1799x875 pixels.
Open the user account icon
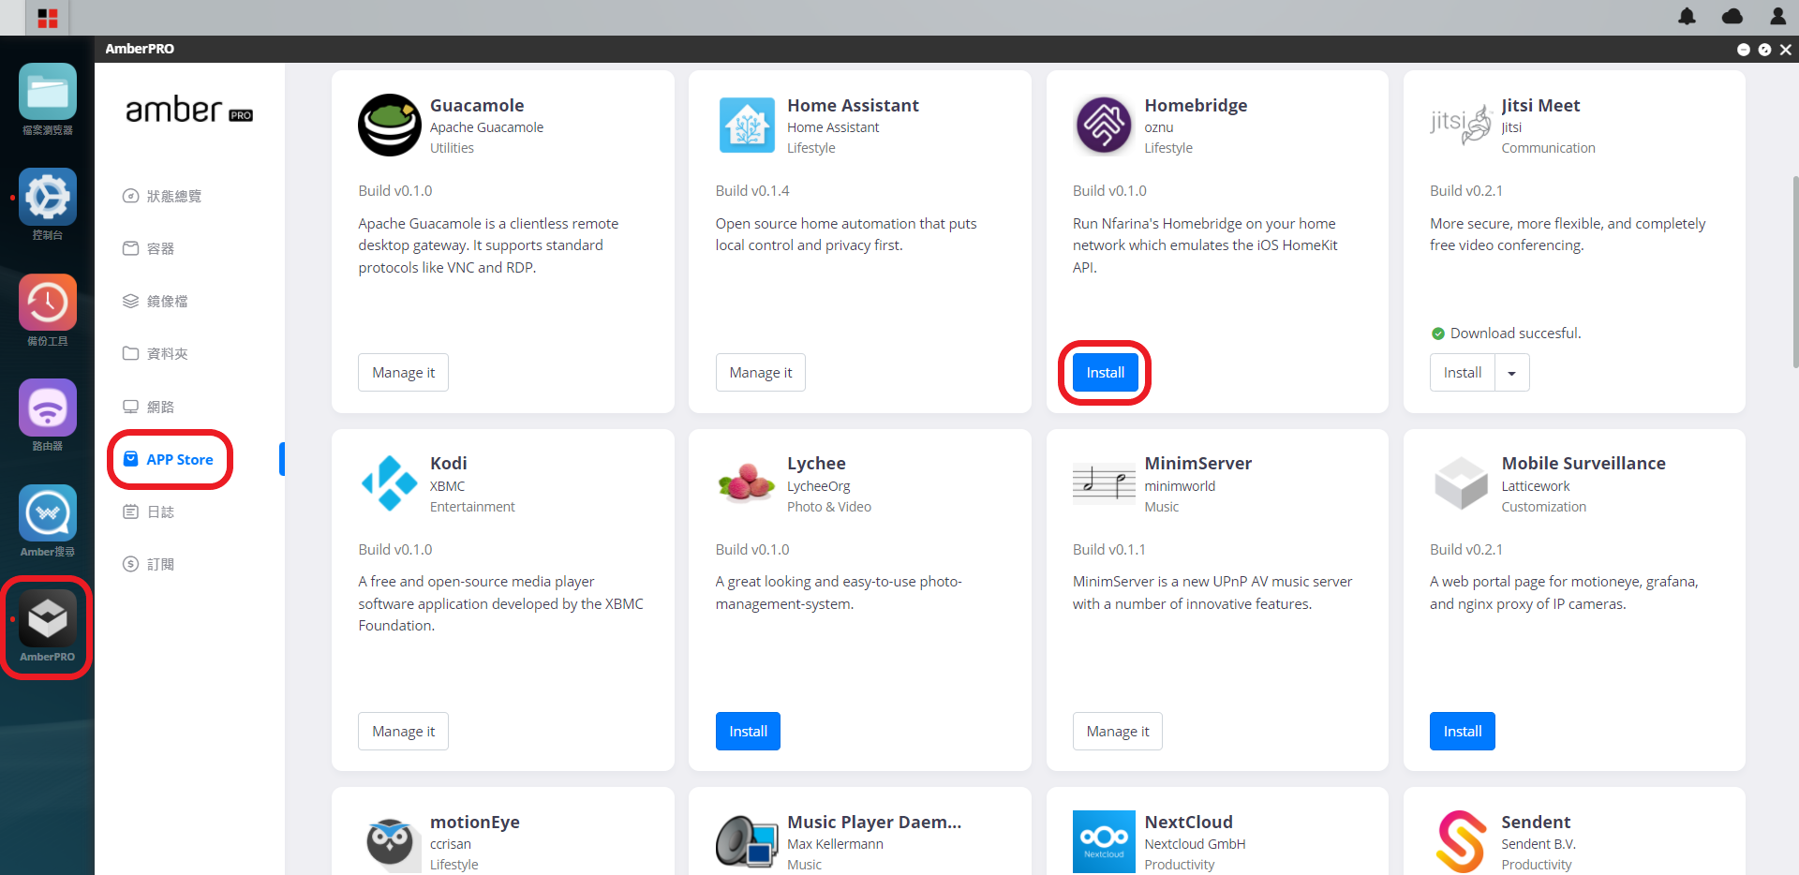[x=1777, y=16]
